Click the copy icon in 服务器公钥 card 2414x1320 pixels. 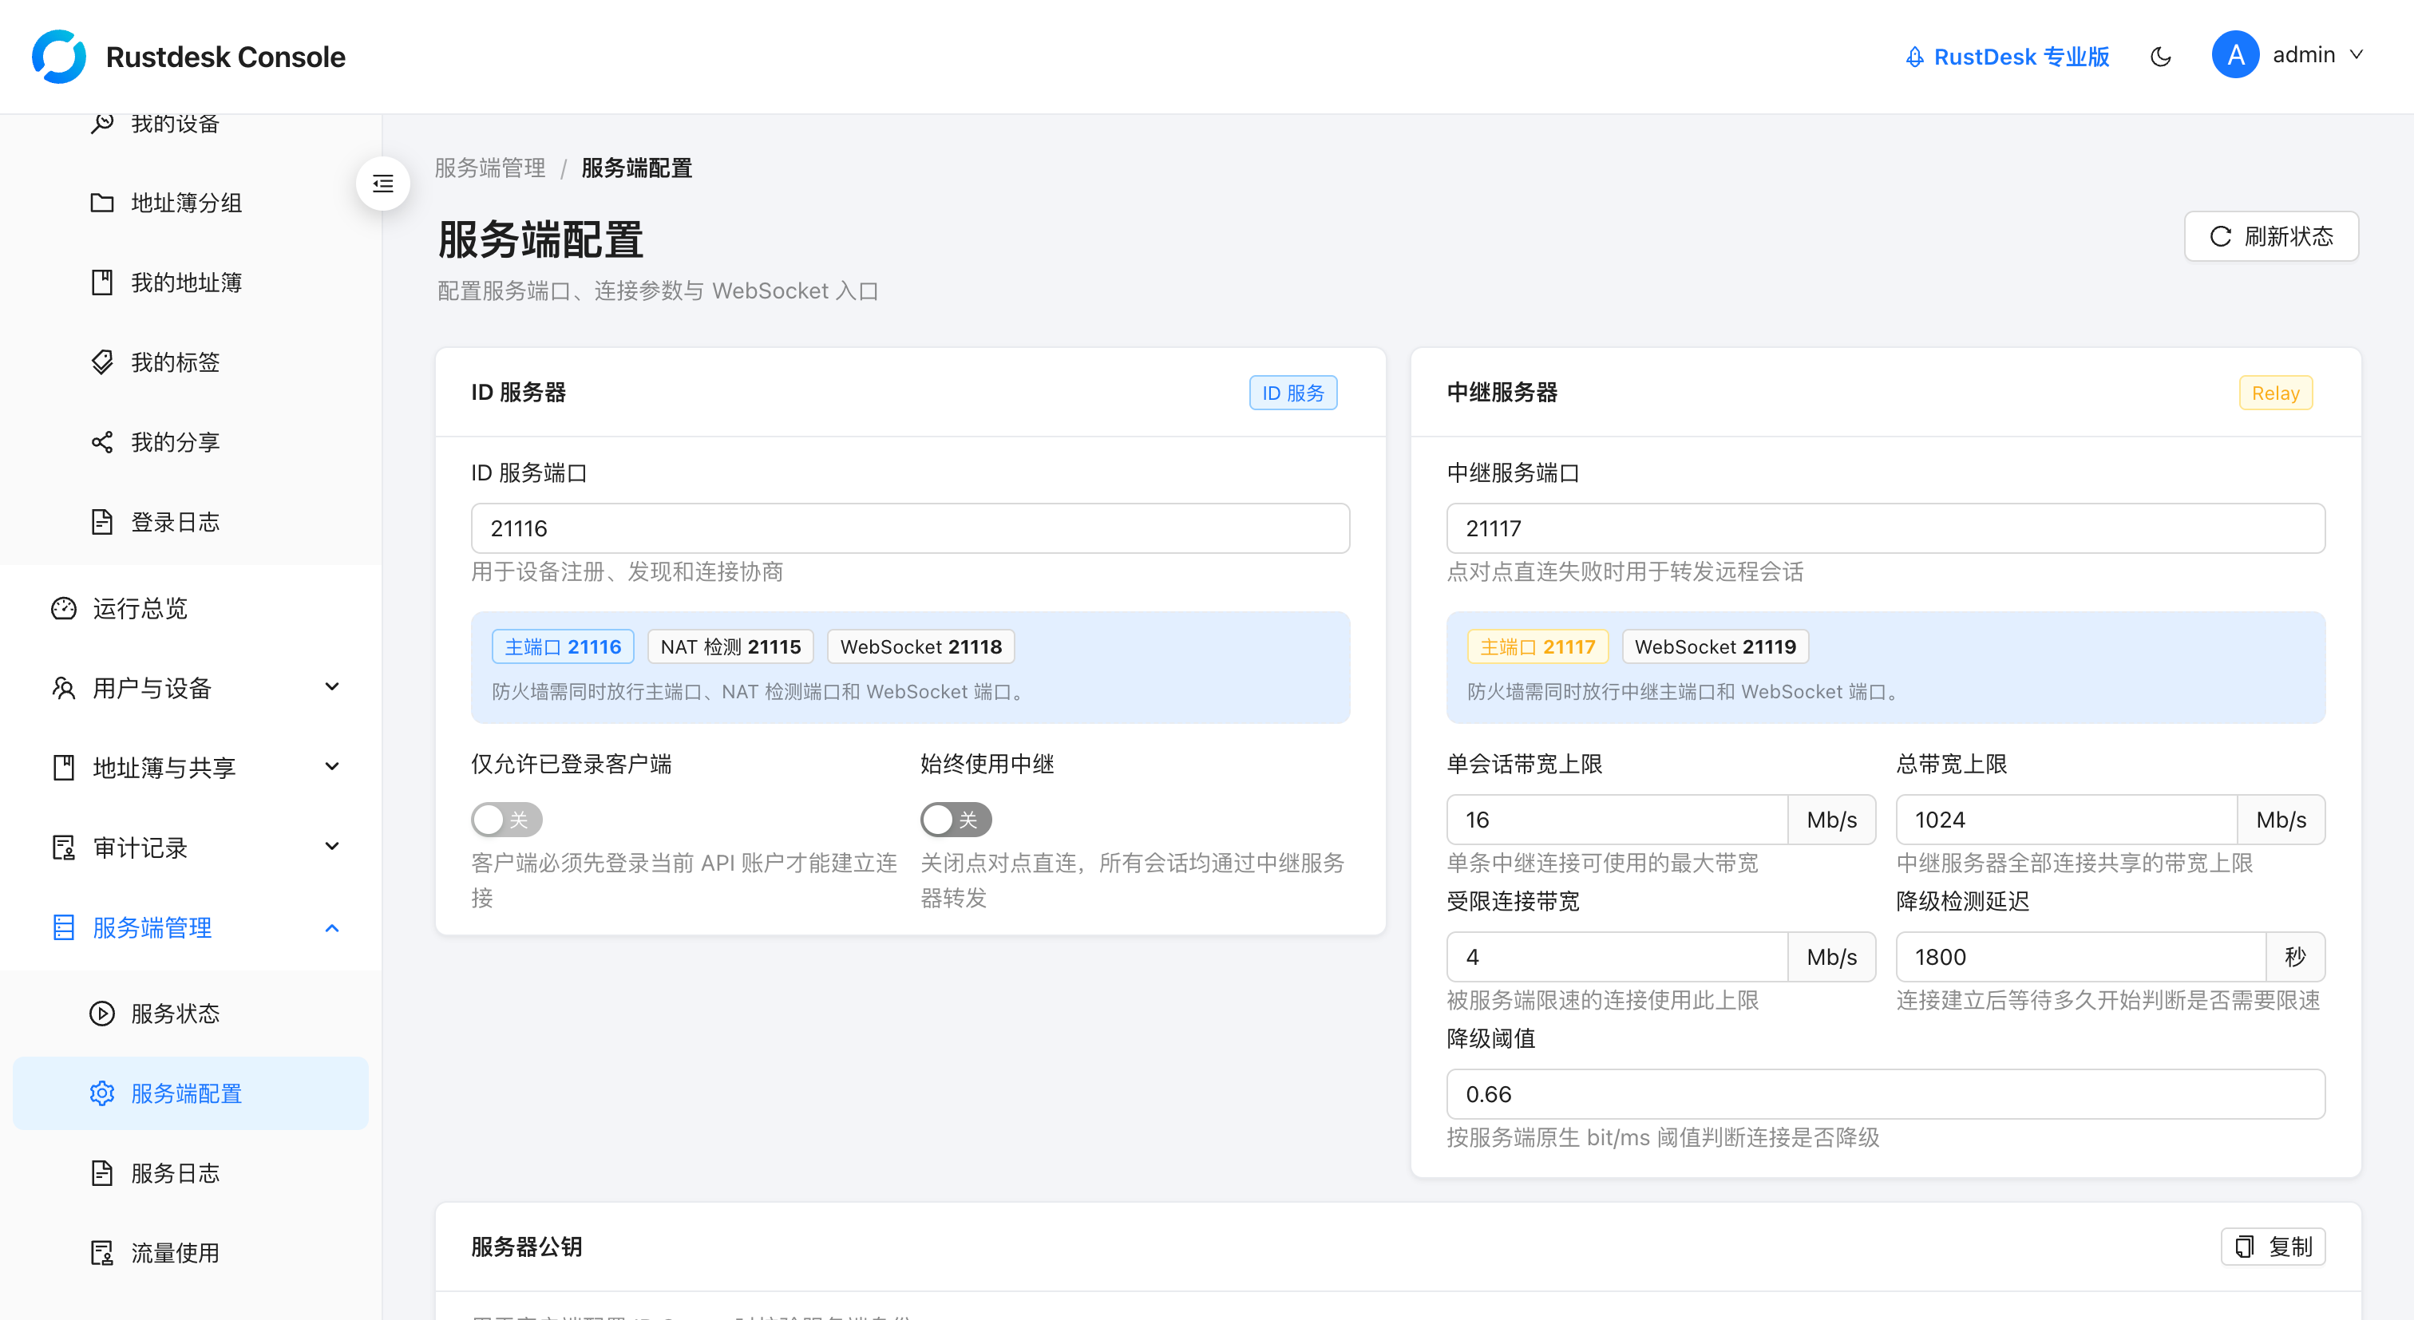pyautogui.click(x=2245, y=1247)
